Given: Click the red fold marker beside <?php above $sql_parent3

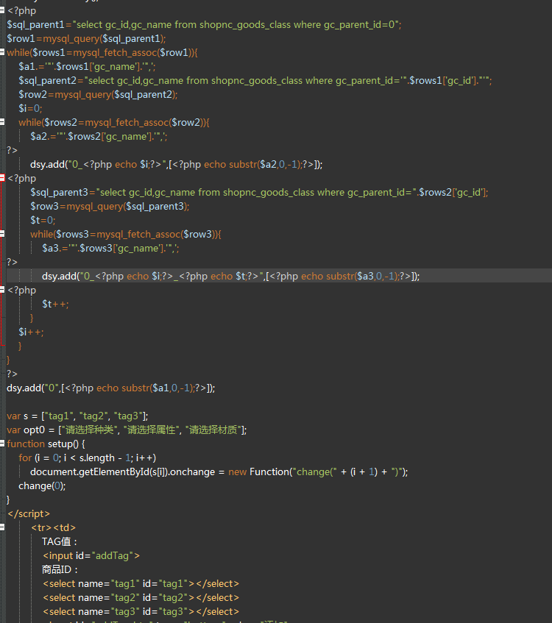Looking at the screenshot, I should tap(2, 178).
